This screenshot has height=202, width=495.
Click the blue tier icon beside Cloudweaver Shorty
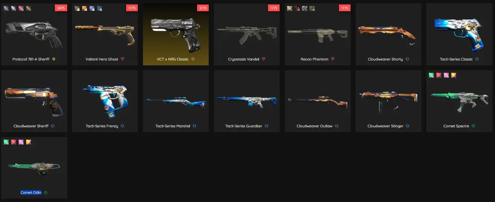tap(407, 59)
